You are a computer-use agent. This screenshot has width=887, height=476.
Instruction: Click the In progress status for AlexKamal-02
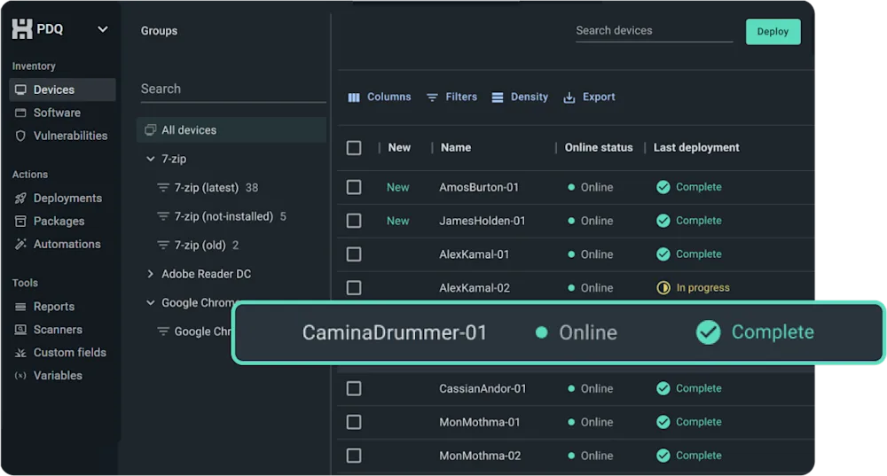click(x=693, y=288)
